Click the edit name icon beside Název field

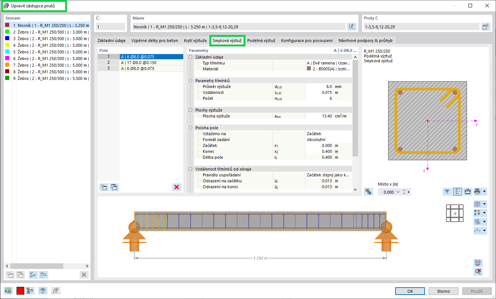[x=352, y=27]
